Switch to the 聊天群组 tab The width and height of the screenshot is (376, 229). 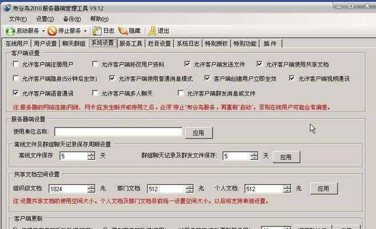(x=74, y=44)
